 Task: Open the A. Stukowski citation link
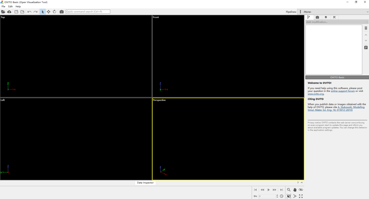(x=336, y=109)
